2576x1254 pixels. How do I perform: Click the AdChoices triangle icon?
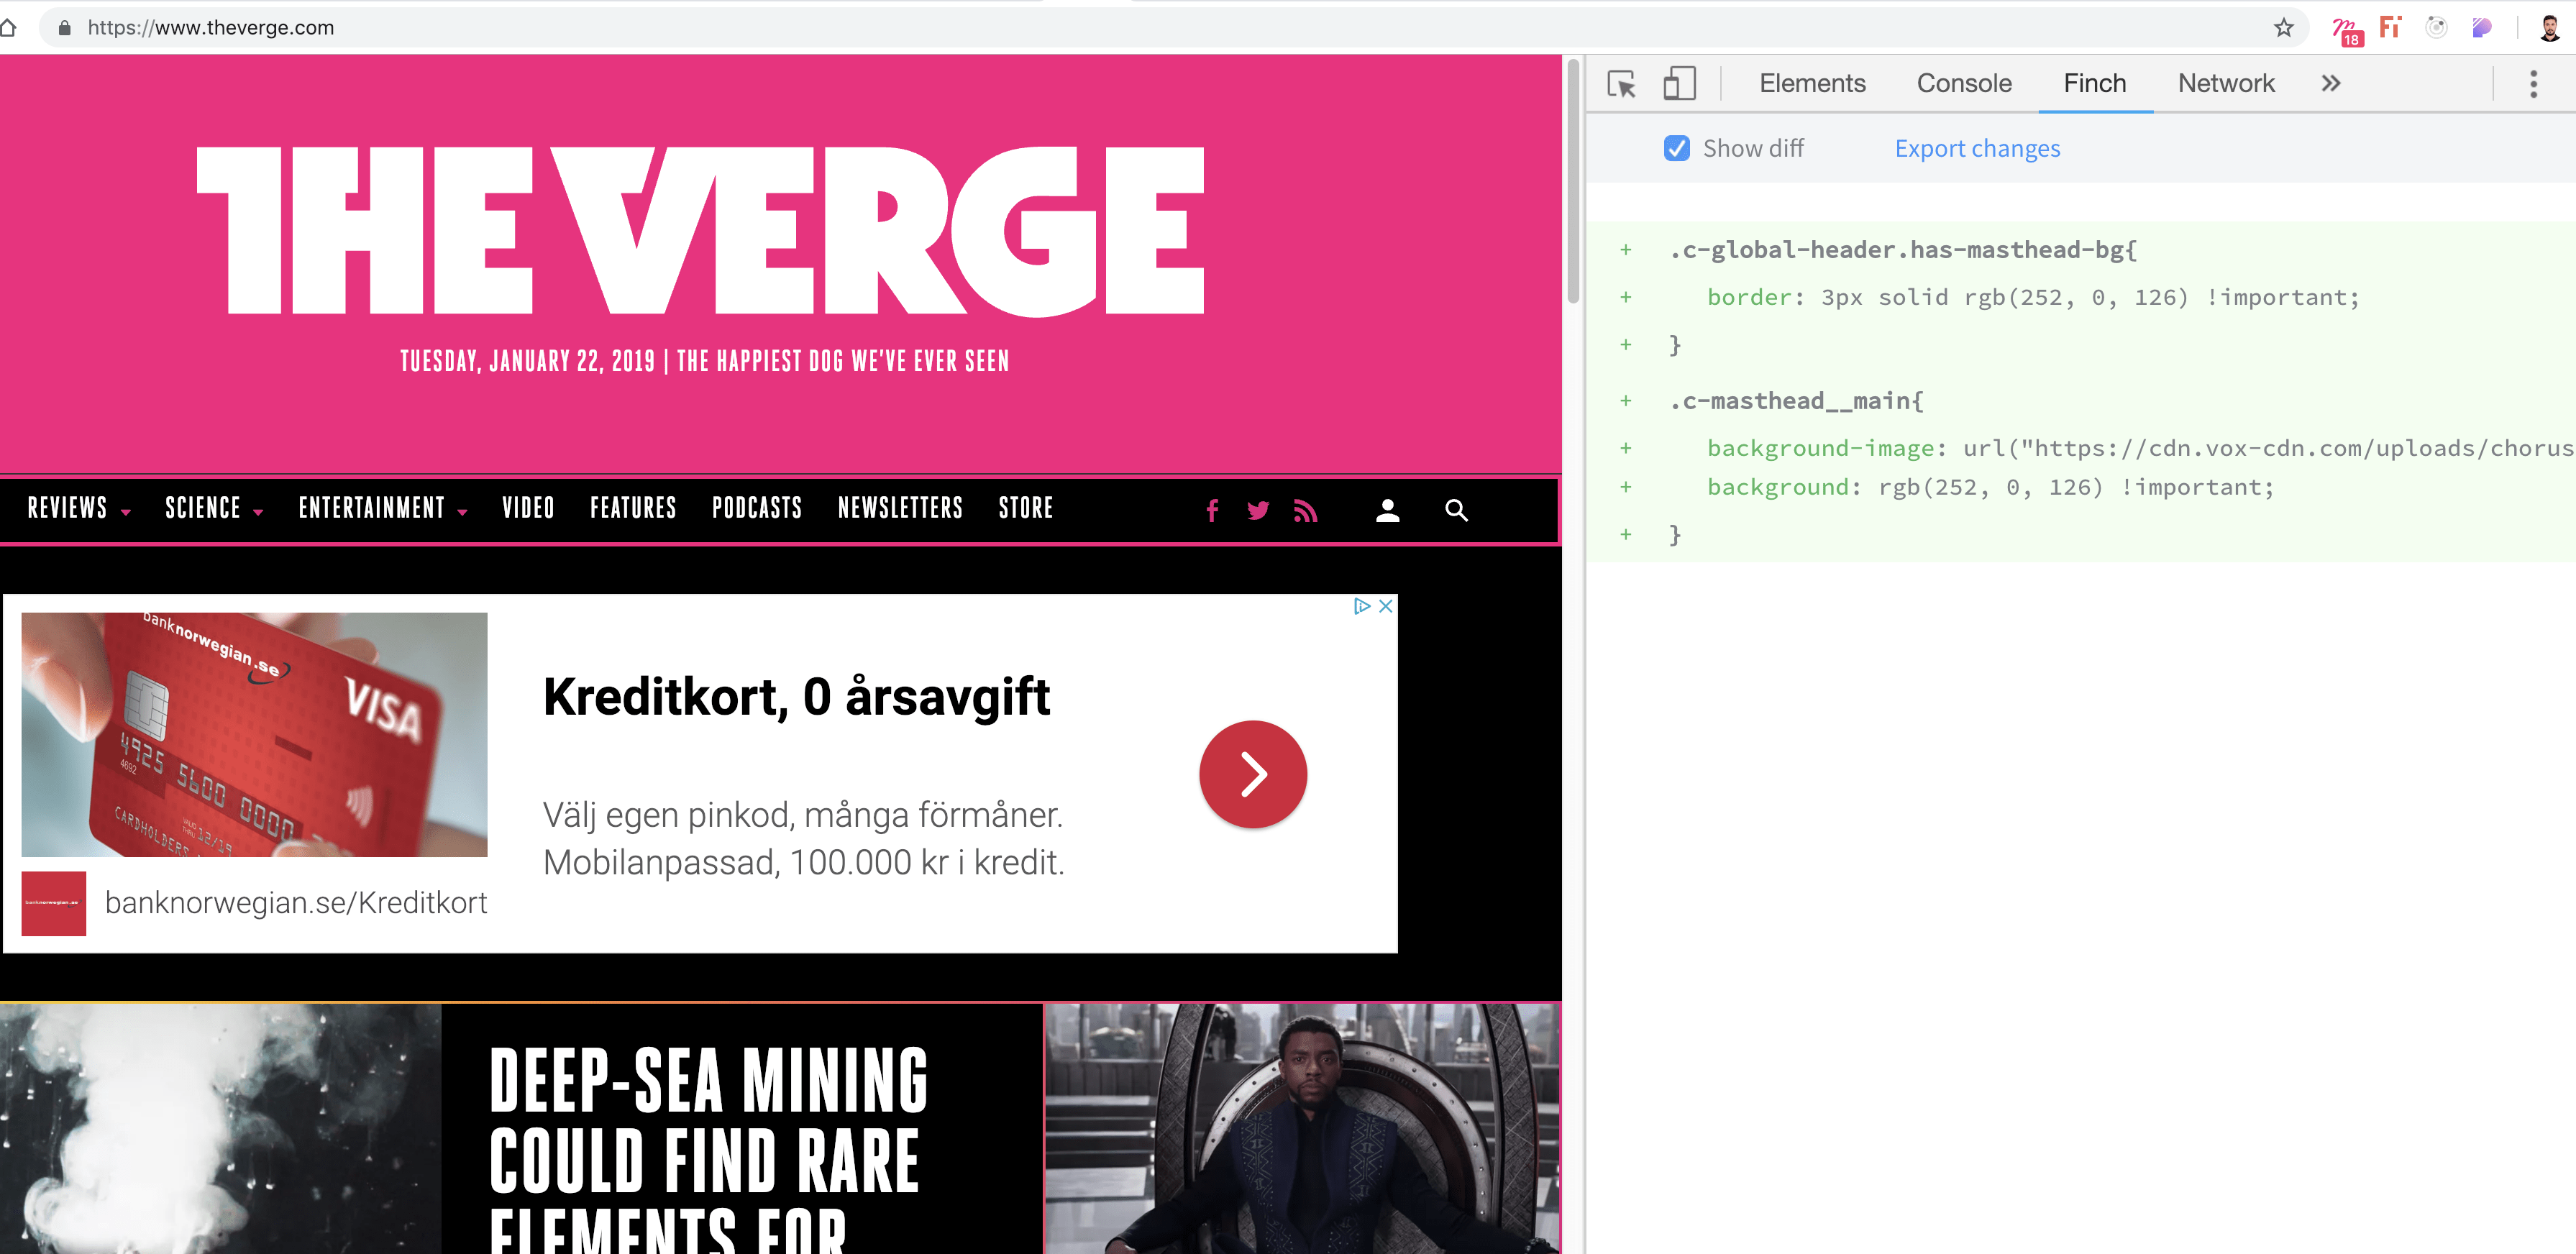click(1361, 606)
